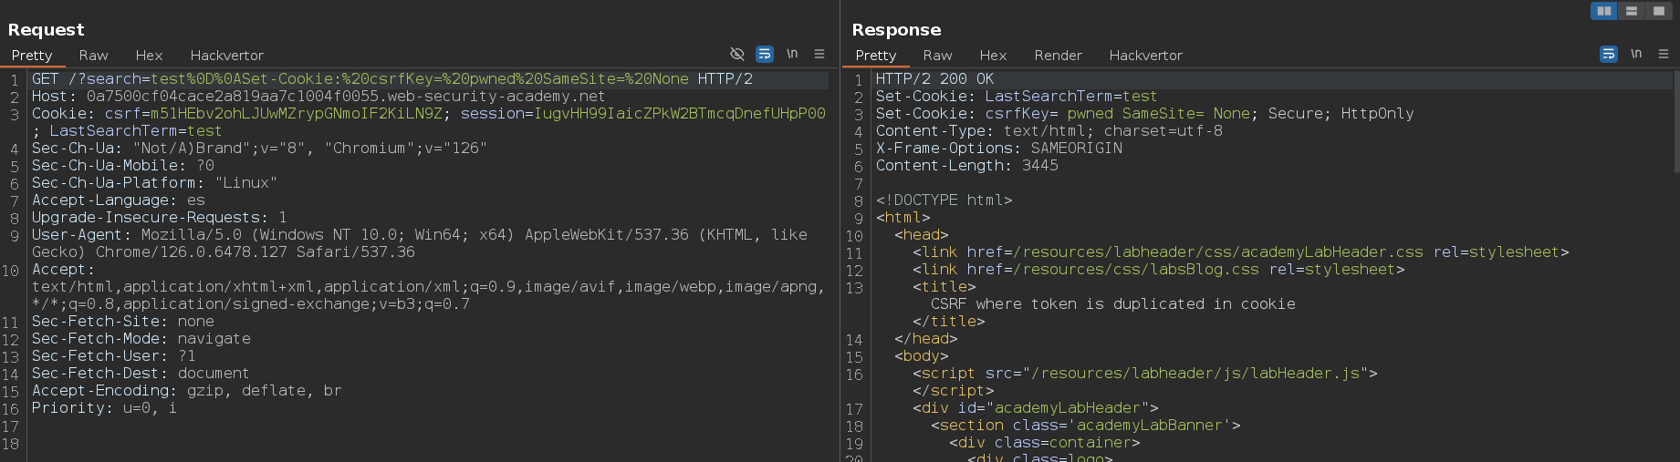
Task: Open Request panel hamburger menu
Action: point(819,54)
